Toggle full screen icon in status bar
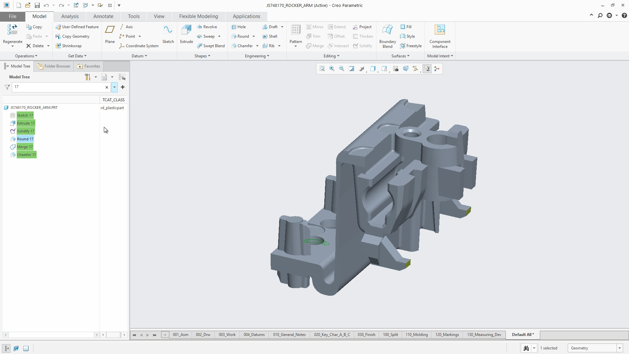 (26, 348)
